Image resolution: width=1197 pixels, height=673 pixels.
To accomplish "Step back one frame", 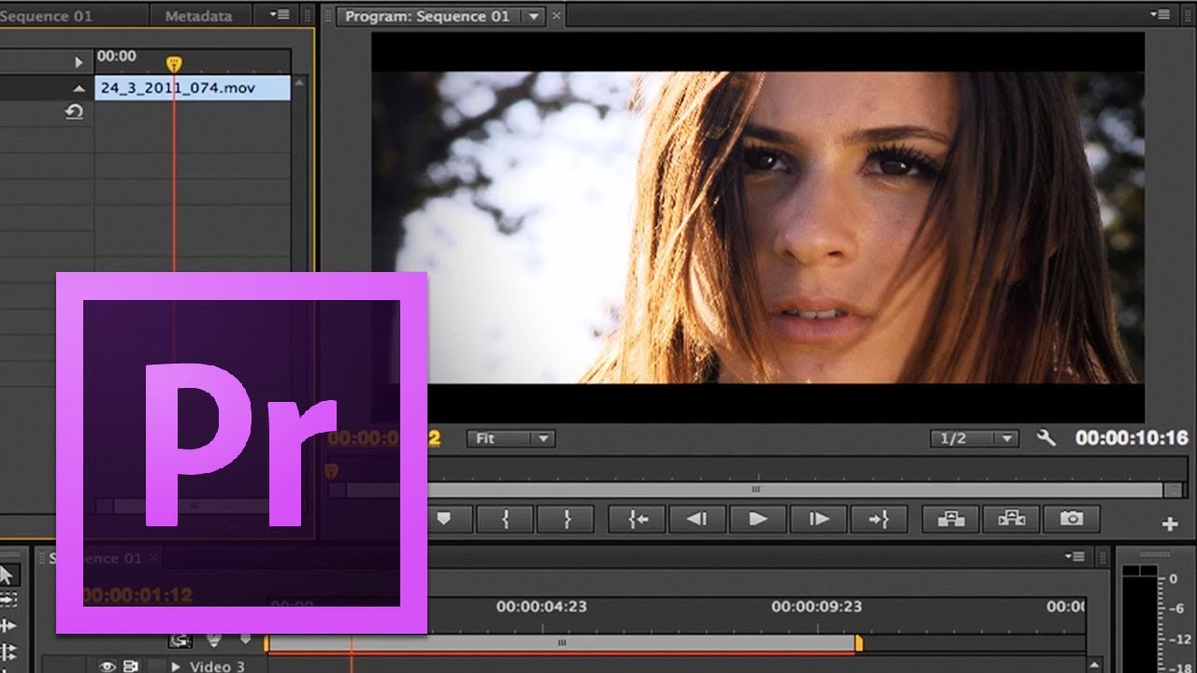I will click(x=697, y=519).
